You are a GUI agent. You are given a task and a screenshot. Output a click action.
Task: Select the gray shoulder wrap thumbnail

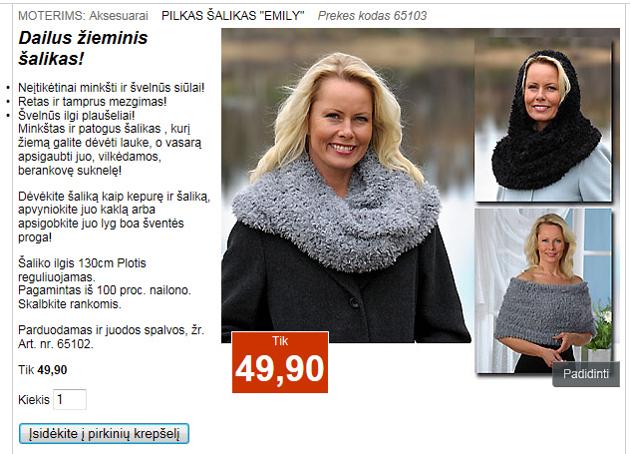tap(543, 290)
